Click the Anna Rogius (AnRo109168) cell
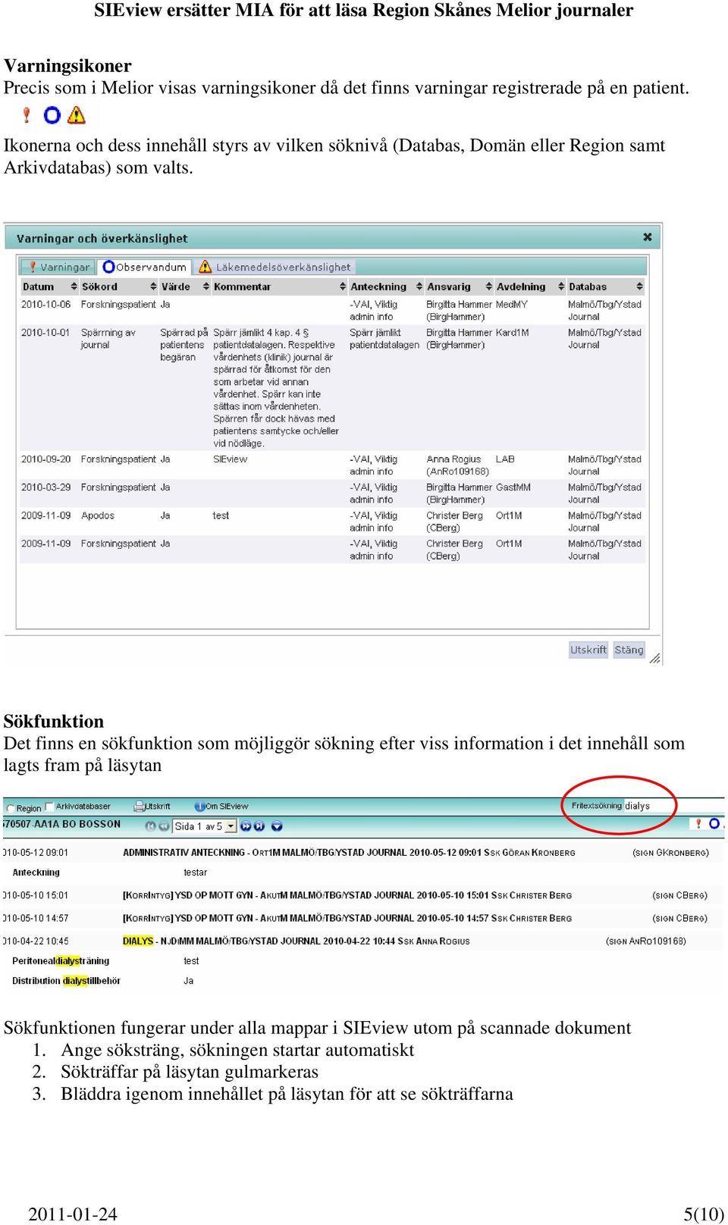Image resolution: width=728 pixels, height=1225 pixels. 457,465
